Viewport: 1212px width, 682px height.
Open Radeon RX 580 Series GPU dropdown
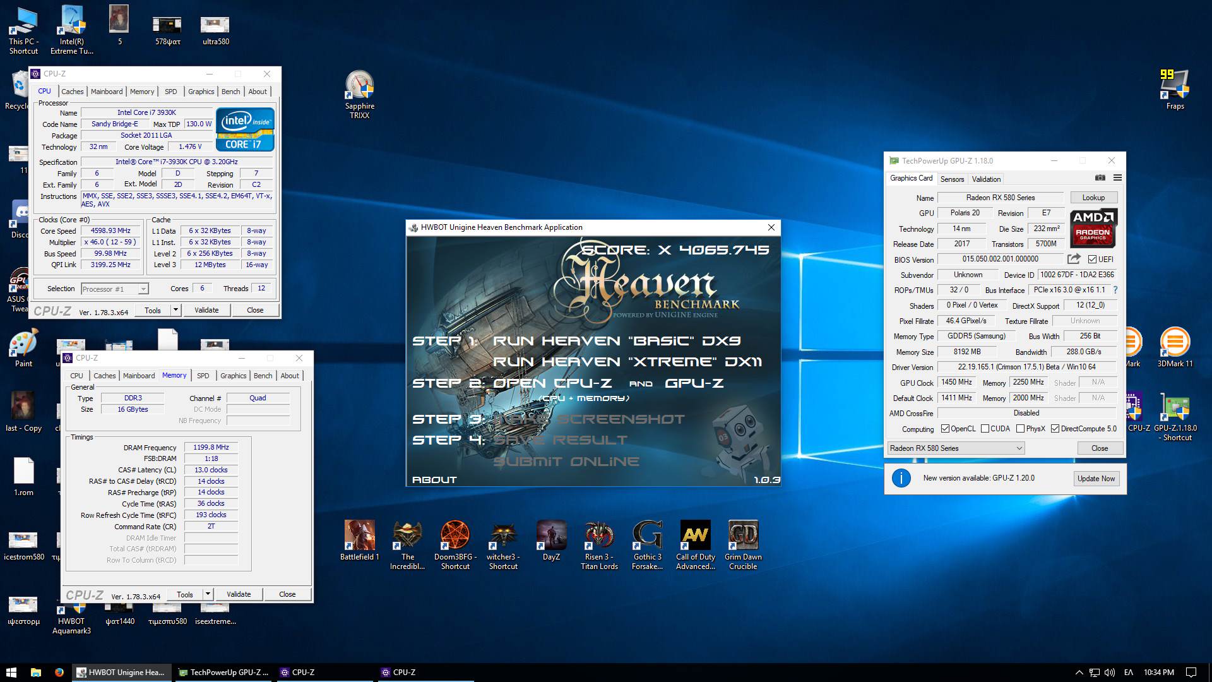956,448
